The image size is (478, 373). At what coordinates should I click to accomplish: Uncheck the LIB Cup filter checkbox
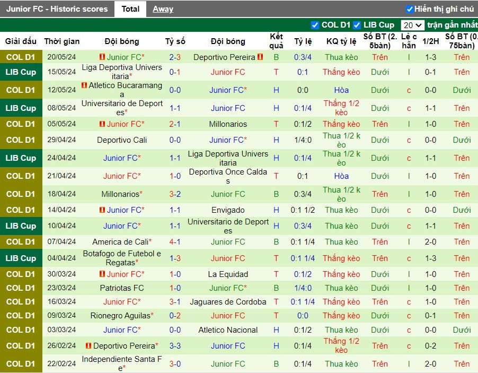point(357,25)
